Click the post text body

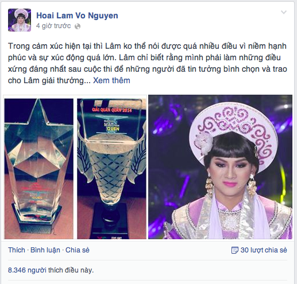pos(148,63)
